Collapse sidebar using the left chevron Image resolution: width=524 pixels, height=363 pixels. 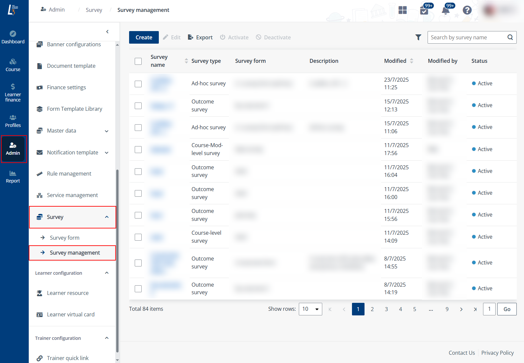click(107, 32)
